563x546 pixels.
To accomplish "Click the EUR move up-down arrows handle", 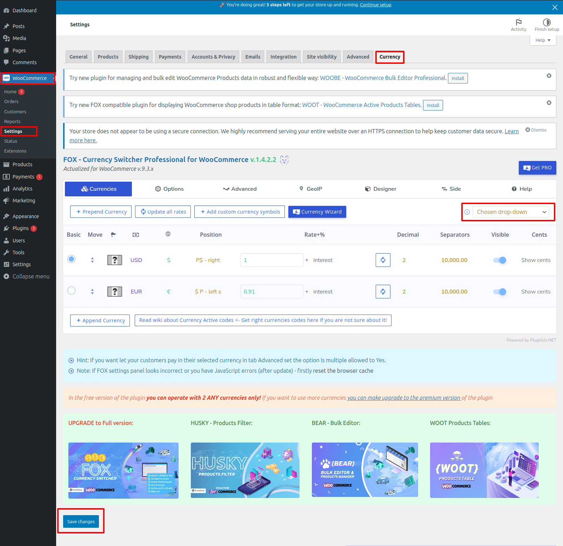I will point(92,291).
